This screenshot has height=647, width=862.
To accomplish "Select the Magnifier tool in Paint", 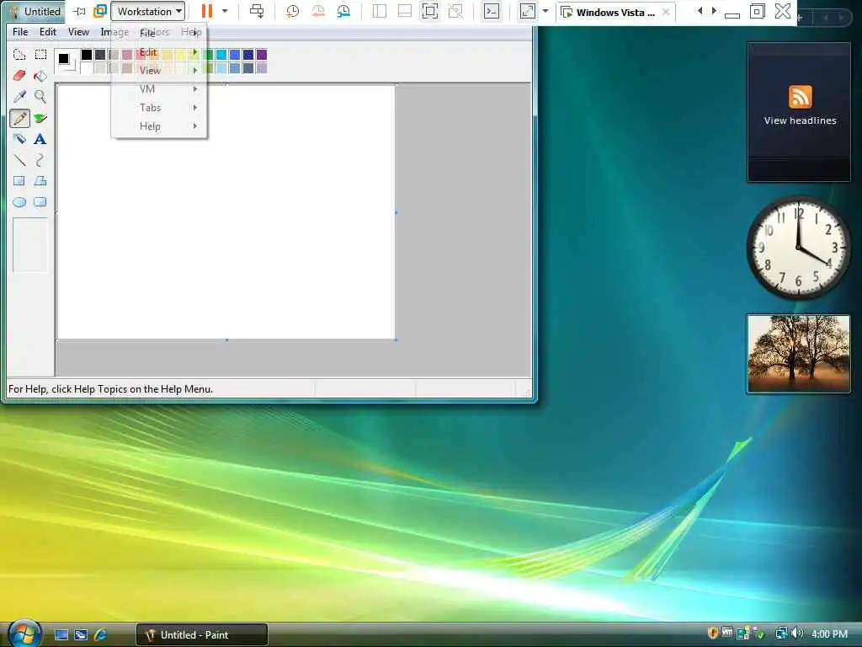I will (40, 97).
